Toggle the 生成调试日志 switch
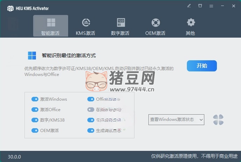Screen dimensions: 241x162 point(90,131)
